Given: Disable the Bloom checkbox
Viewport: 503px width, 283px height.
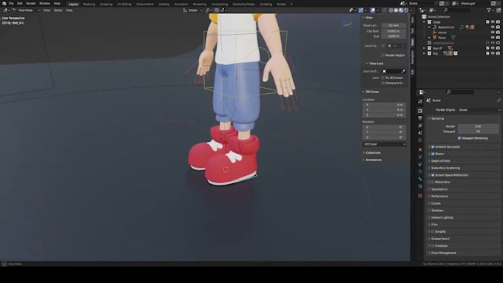Looking at the screenshot, I should (433, 154).
